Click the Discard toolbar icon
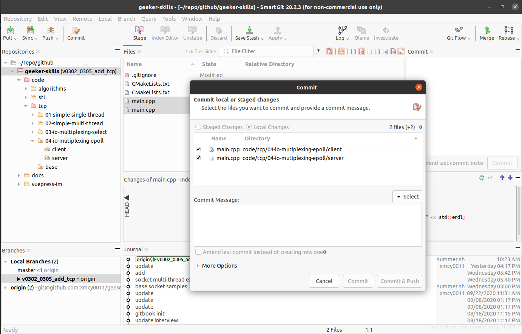Screen dimensions: 522x334 pos(219,30)
